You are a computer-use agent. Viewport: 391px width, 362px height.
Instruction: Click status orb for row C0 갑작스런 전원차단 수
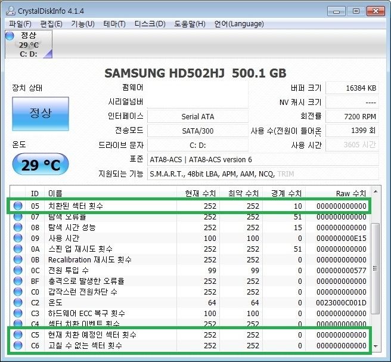point(18,292)
